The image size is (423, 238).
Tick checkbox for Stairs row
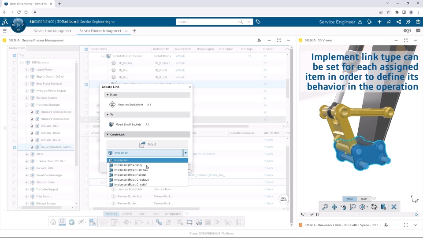click(x=15, y=154)
